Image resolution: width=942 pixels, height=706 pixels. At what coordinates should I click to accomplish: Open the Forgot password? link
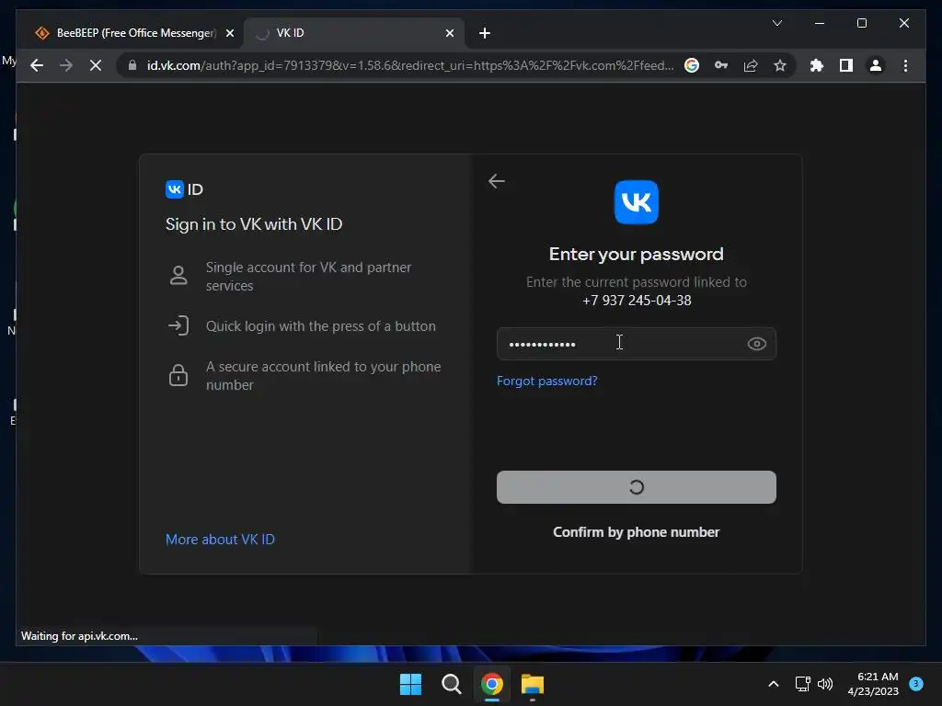pyautogui.click(x=546, y=381)
